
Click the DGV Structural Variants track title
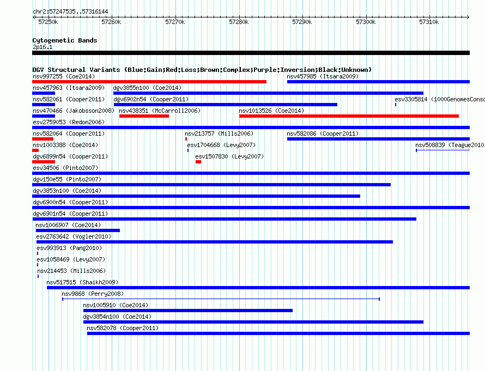coord(202,70)
